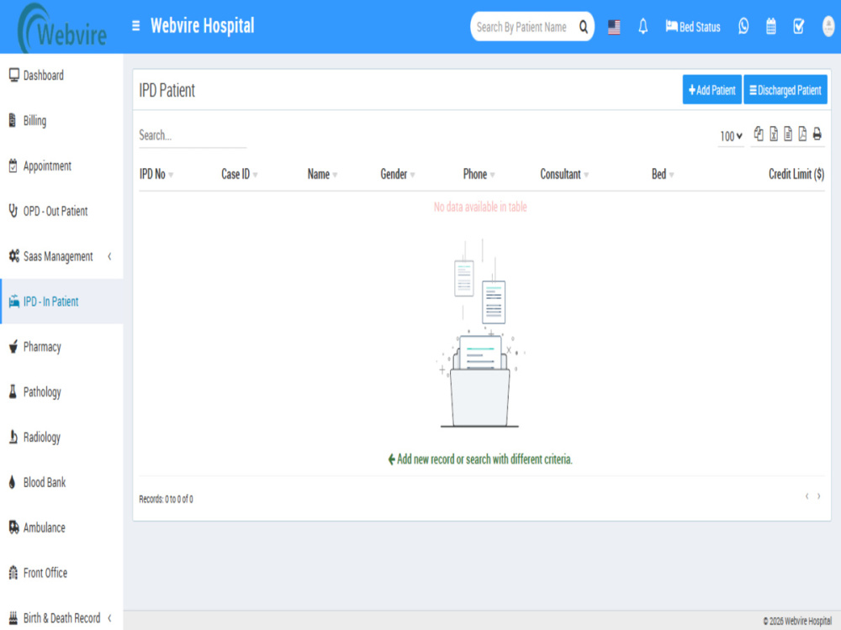Open the US flag language selector

[614, 27]
